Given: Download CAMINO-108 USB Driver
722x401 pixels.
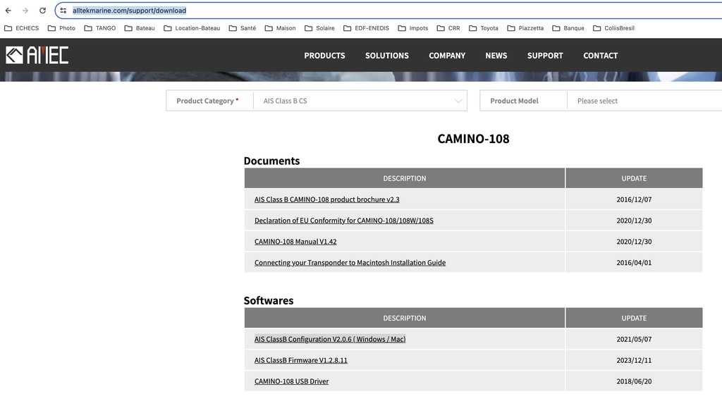Looking at the screenshot, I should pos(291,381).
